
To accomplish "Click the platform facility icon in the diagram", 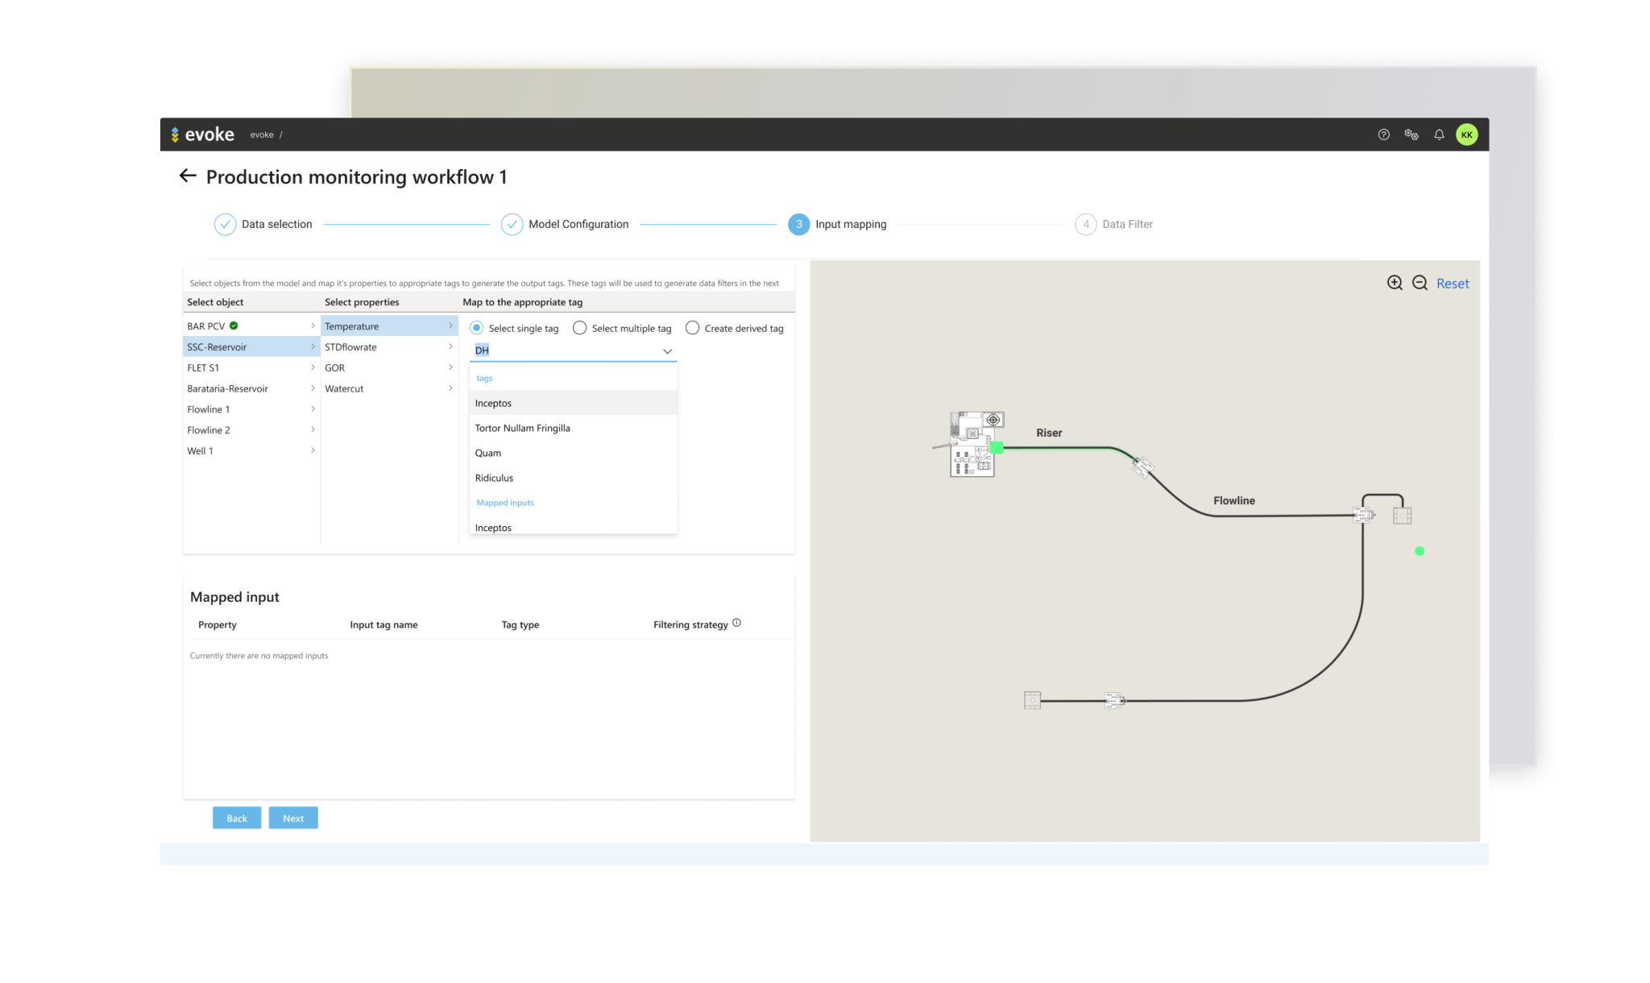I will coord(973,444).
